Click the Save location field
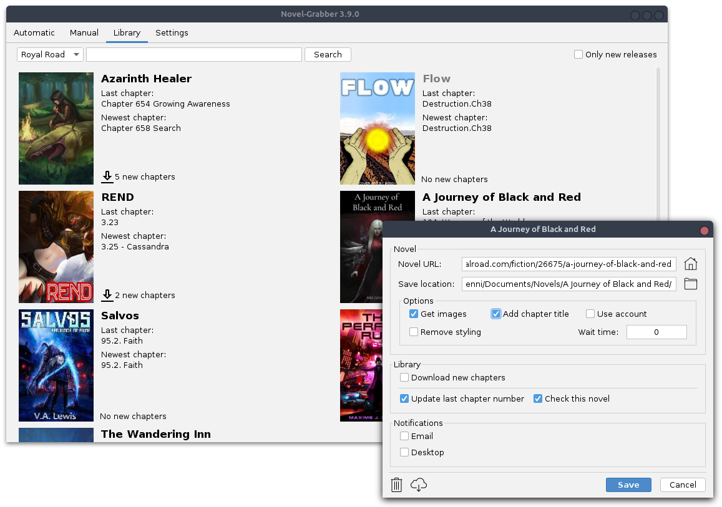Screen dimensions: 722x507 (x=569, y=284)
